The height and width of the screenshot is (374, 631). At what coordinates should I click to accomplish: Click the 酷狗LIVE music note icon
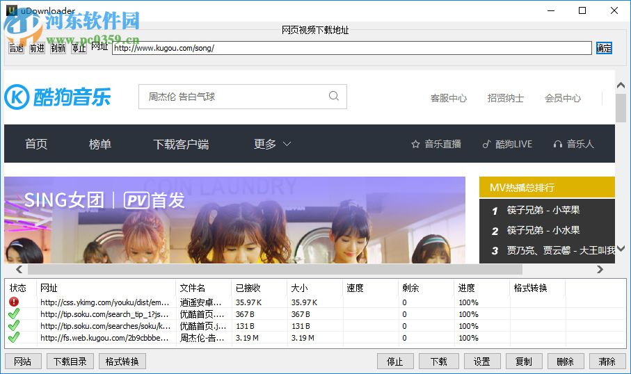point(486,144)
